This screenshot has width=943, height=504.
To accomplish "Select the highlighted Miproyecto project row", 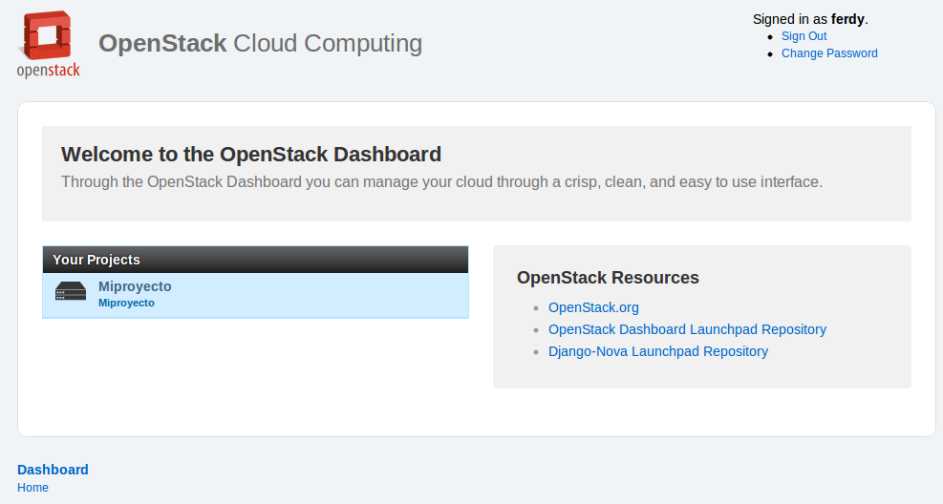I will coord(256,296).
